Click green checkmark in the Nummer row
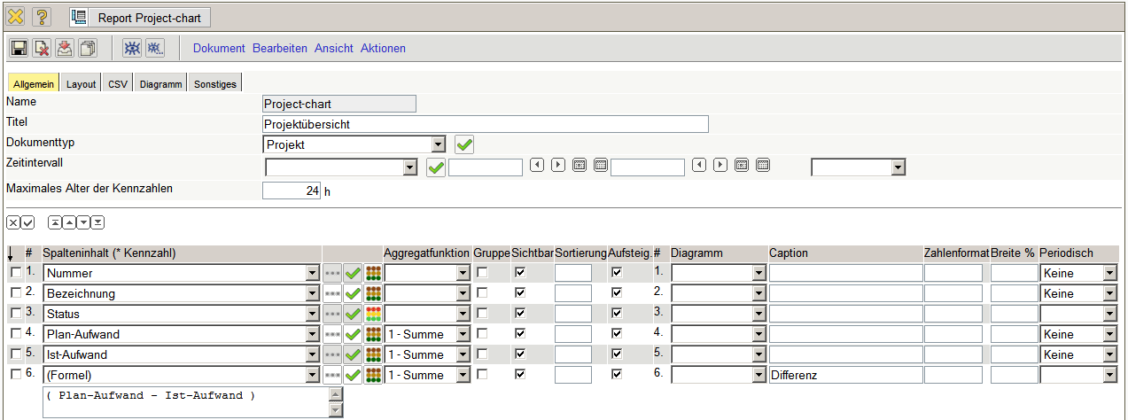Viewport: 1128px width, 420px height. [353, 273]
